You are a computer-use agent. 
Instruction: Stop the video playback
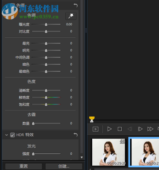[120, 129]
